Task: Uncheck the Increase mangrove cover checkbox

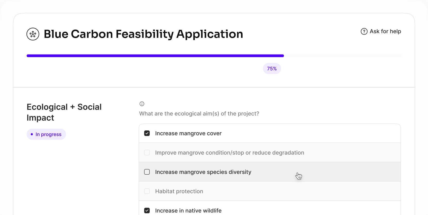Action: [147, 133]
